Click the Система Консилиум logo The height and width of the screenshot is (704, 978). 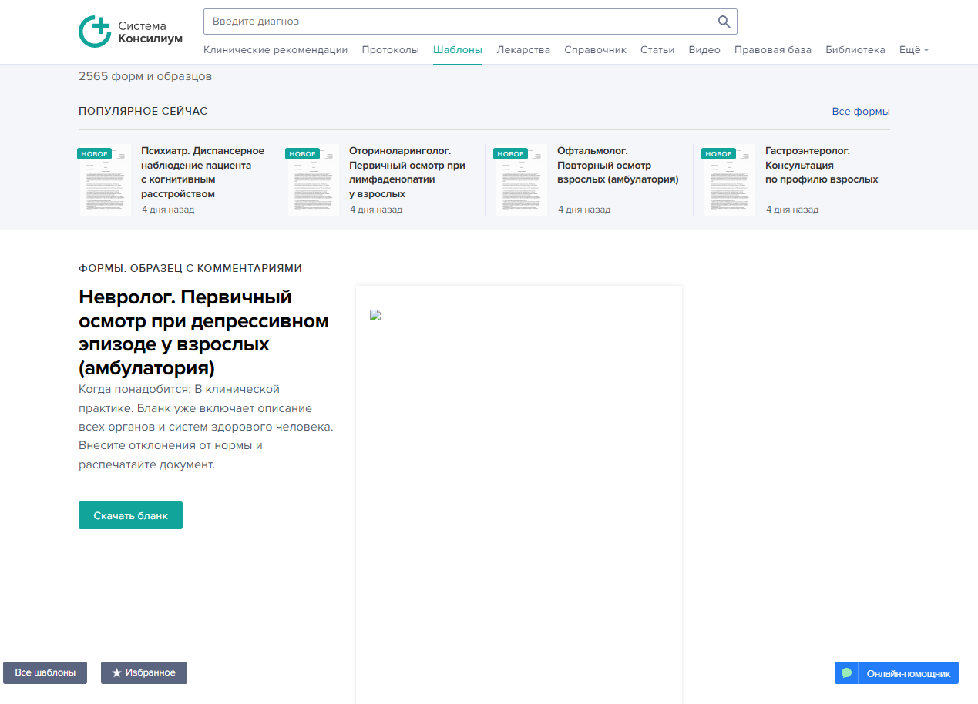(131, 32)
